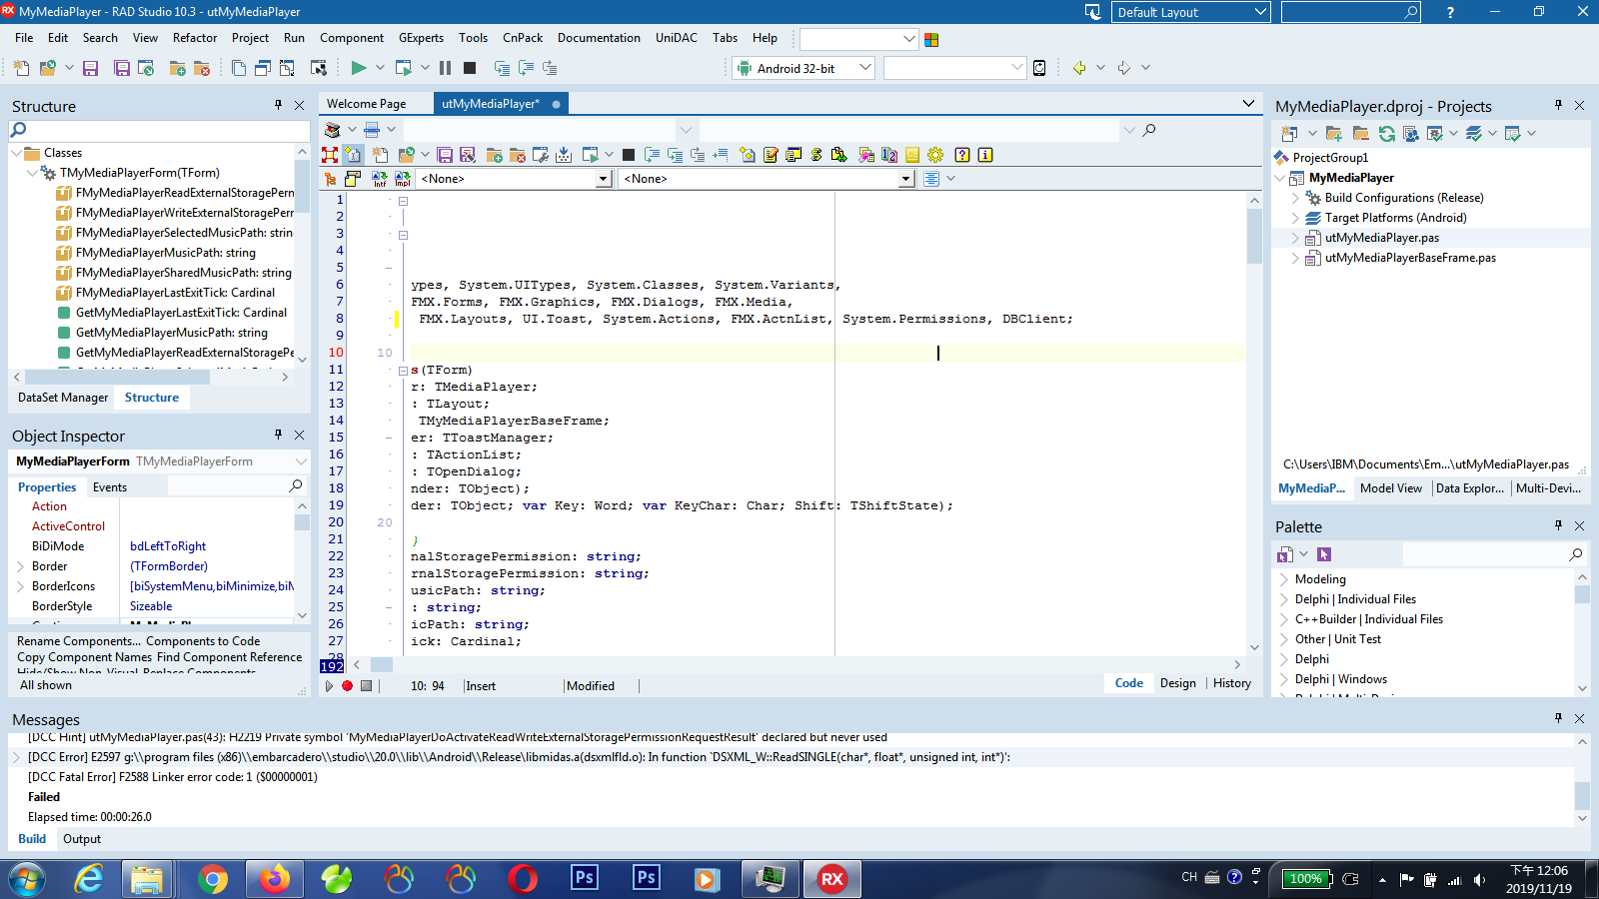Click the Impl jump-to-implementation icon
This screenshot has height=899, width=1599.
pyautogui.click(x=403, y=179)
